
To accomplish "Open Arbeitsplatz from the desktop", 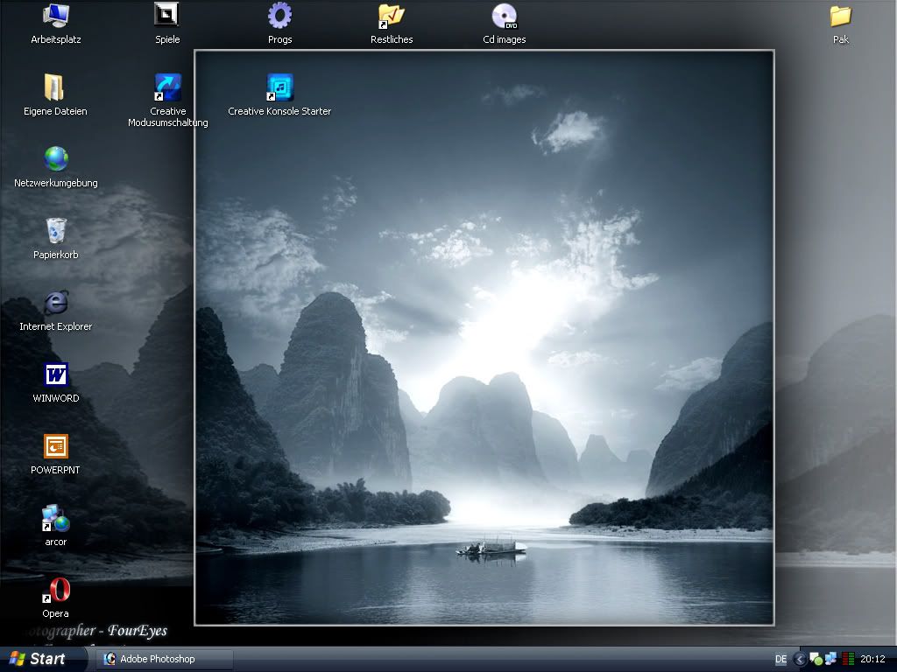I will [x=54, y=17].
